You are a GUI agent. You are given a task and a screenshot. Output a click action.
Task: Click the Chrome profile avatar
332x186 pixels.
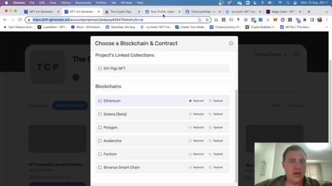coord(320,20)
